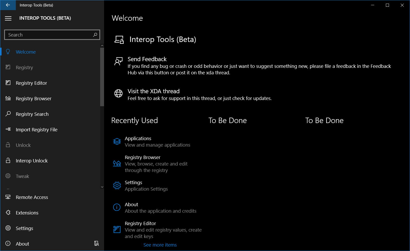Click the Tweak header gear icon
Image resolution: width=410 pixels, height=251 pixels.
point(8,176)
